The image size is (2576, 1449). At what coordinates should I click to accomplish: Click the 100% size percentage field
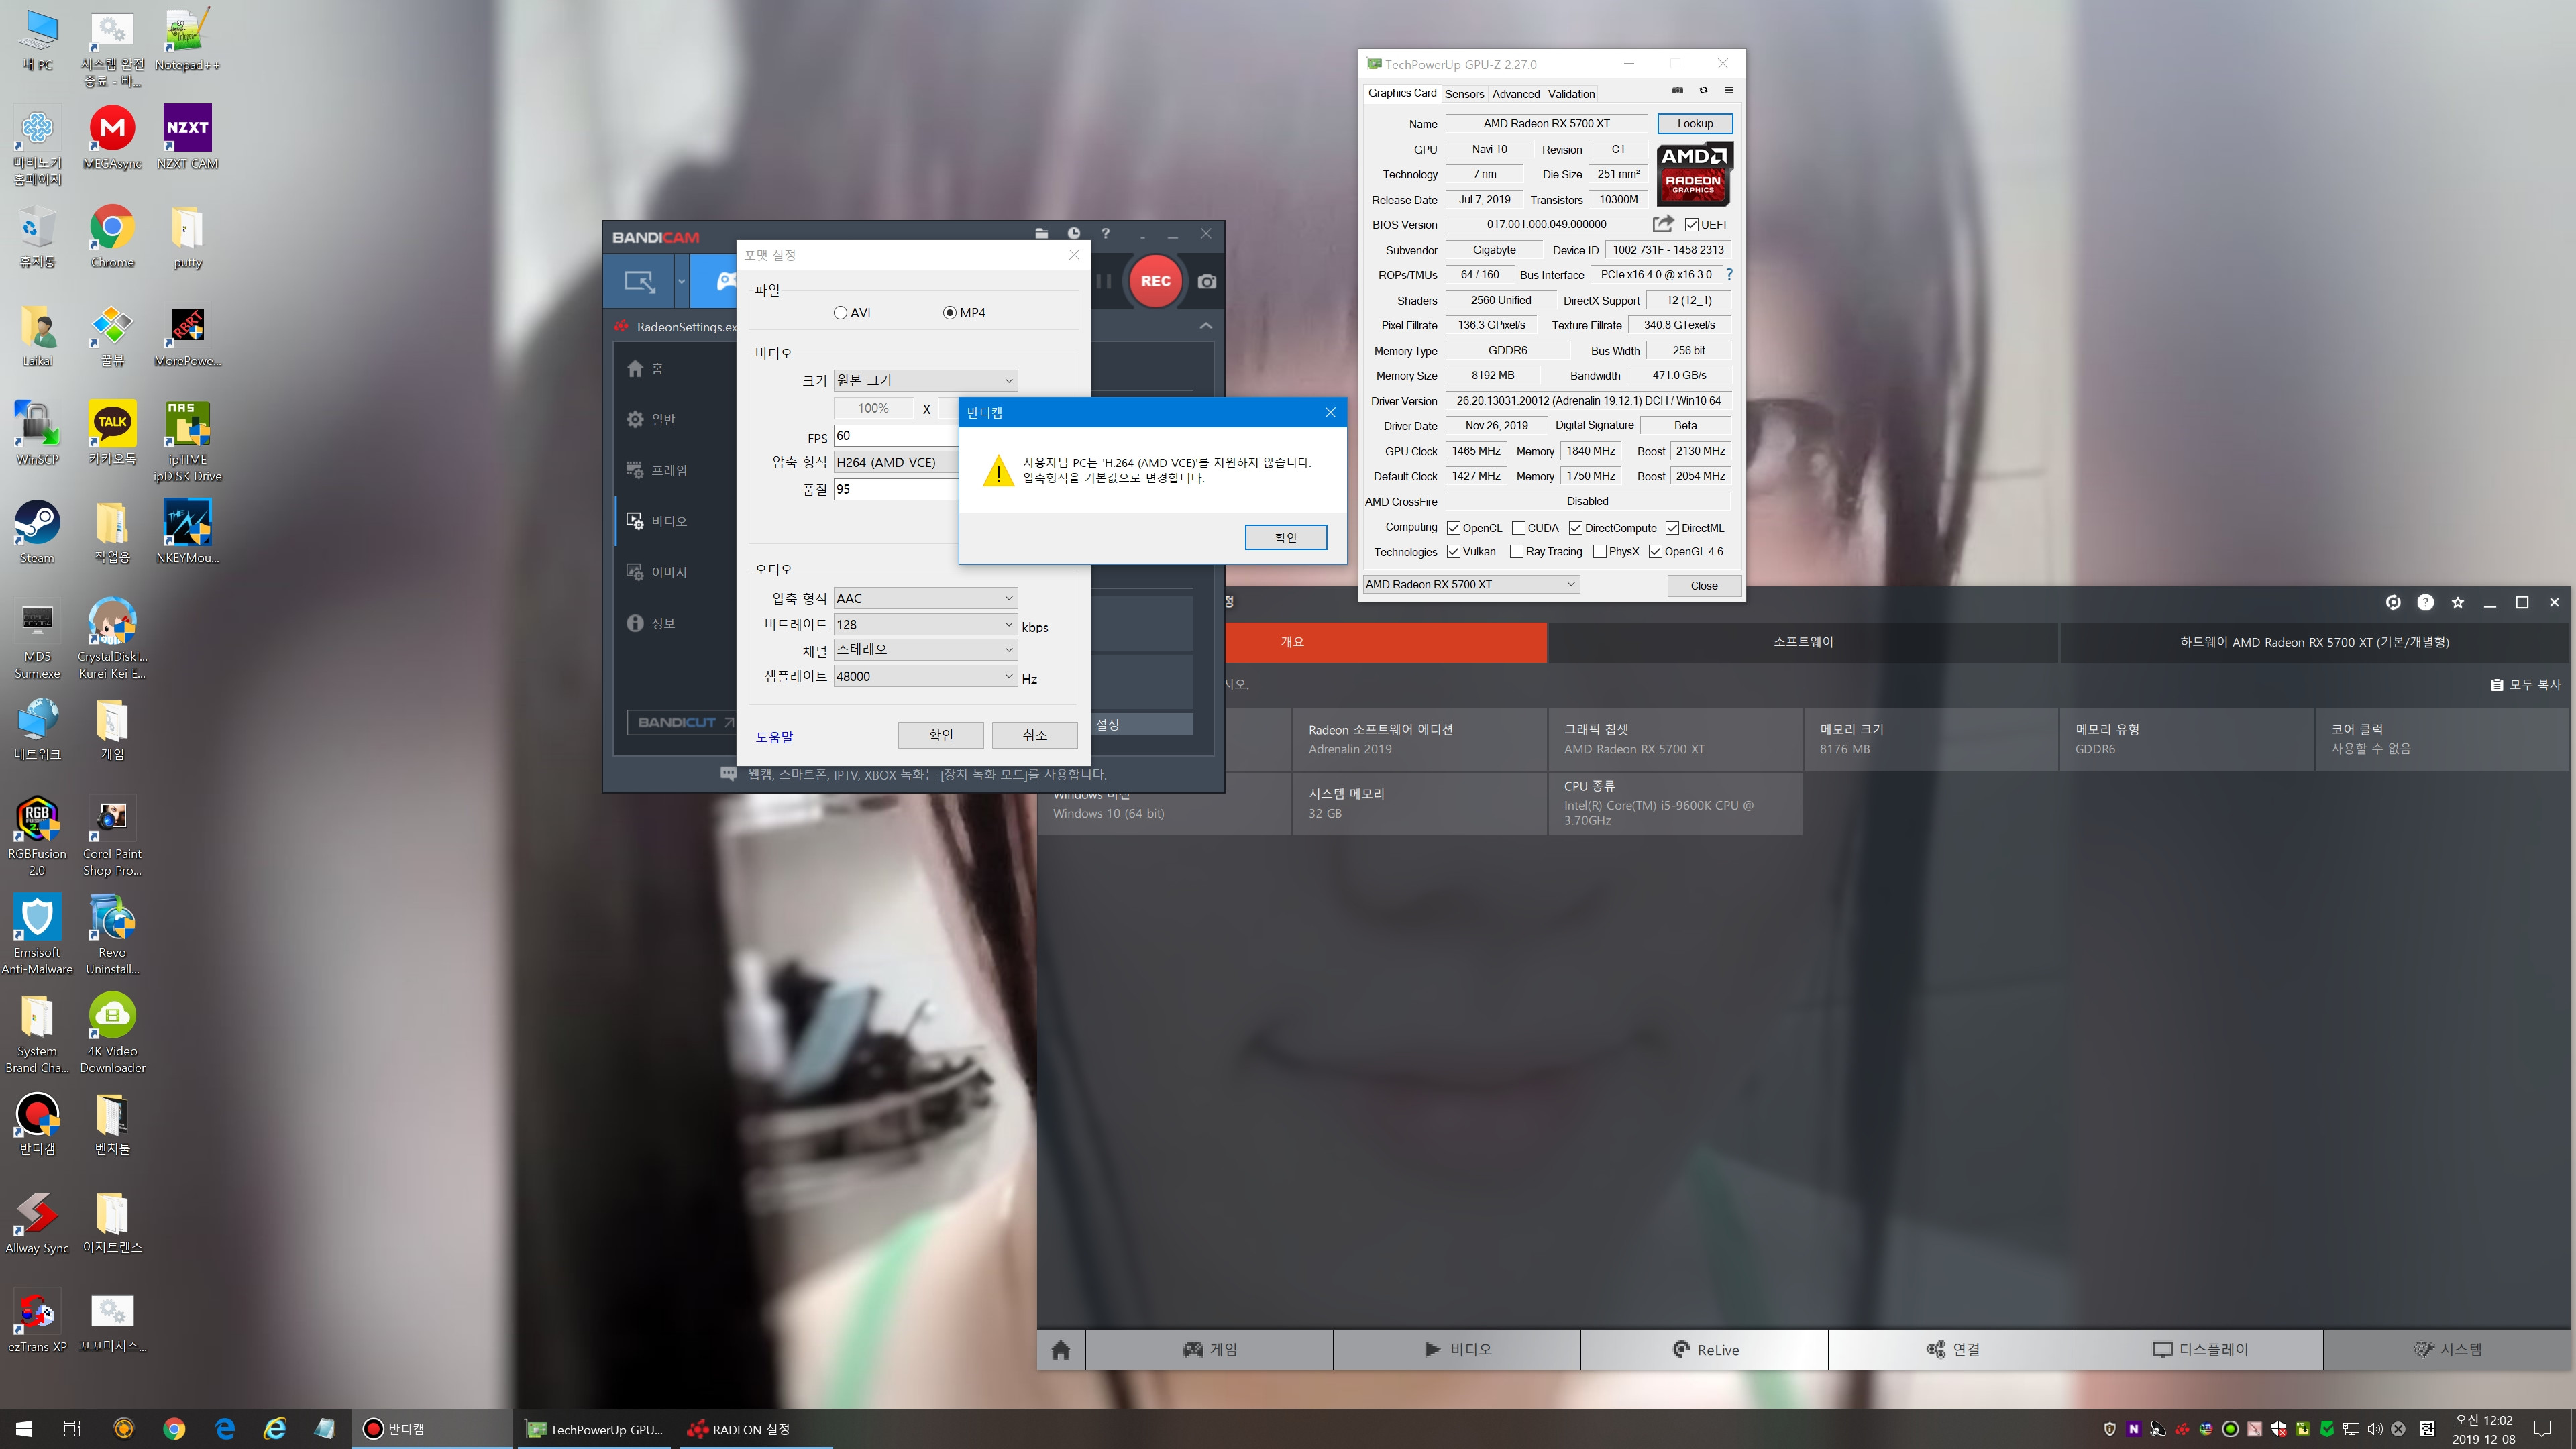(x=873, y=408)
